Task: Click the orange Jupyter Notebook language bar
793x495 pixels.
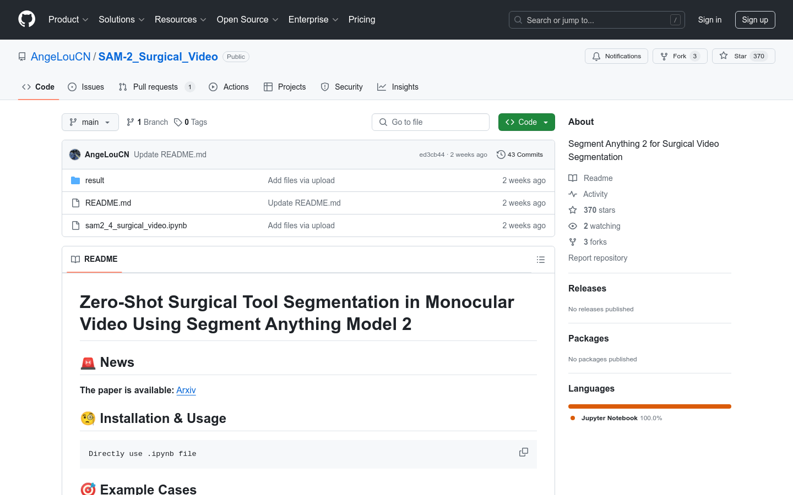Action: click(650, 406)
